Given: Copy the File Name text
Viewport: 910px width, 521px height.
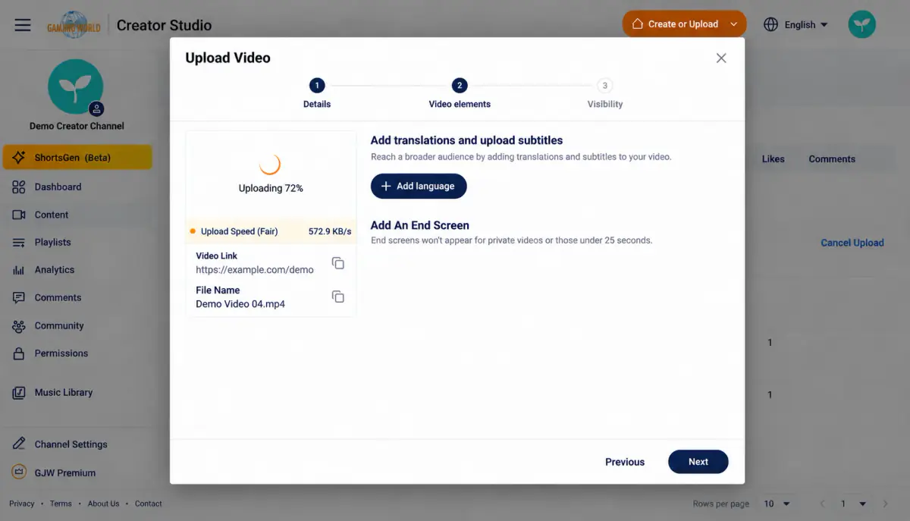Looking at the screenshot, I should (338, 297).
